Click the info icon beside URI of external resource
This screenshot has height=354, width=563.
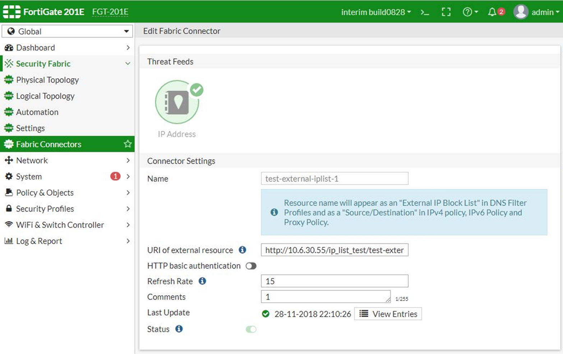[x=242, y=250]
